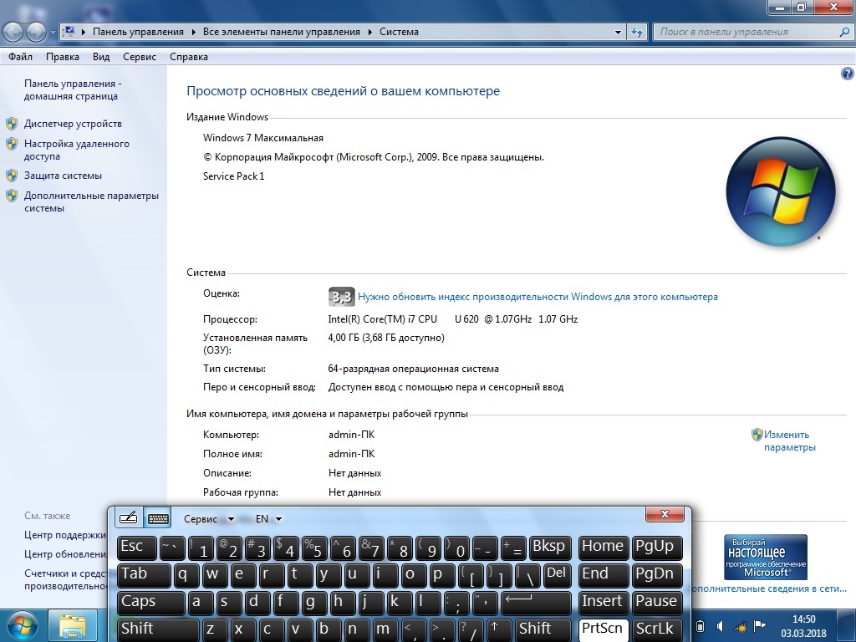Toggle the Shift key beside the PrtScn key
Image resolution: width=856 pixels, height=642 pixels.
tap(543, 630)
